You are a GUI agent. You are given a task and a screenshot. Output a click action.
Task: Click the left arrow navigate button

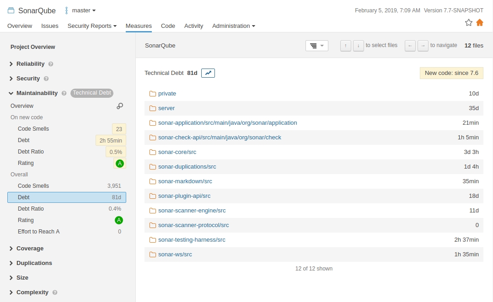[x=410, y=46]
